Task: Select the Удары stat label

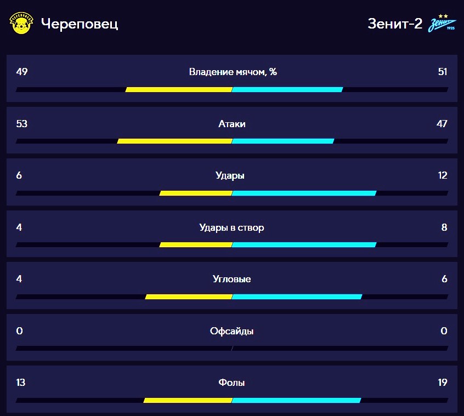Action: pyautogui.click(x=230, y=175)
